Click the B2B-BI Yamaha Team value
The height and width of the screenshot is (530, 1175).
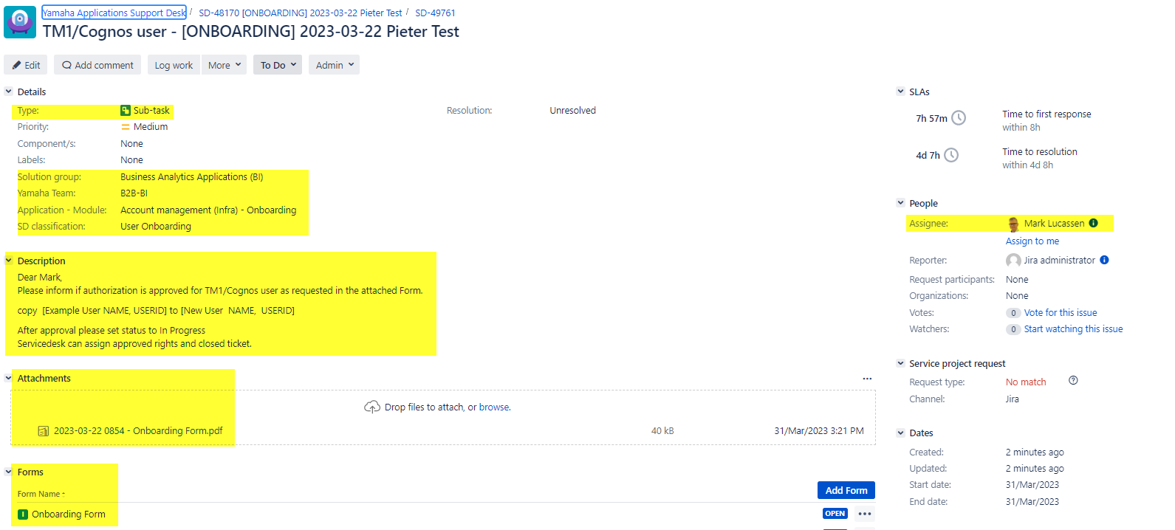click(134, 193)
